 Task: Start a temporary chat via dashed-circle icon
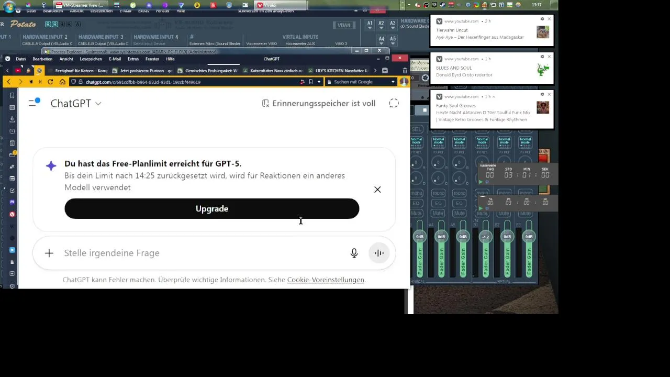click(394, 103)
